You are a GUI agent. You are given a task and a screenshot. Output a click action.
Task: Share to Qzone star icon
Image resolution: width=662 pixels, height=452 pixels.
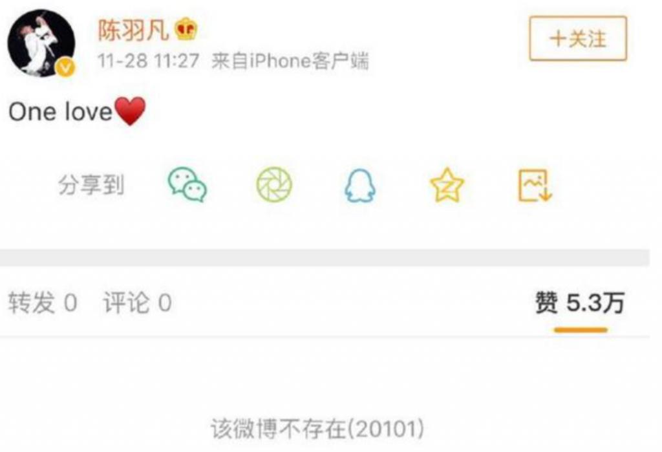tap(447, 185)
